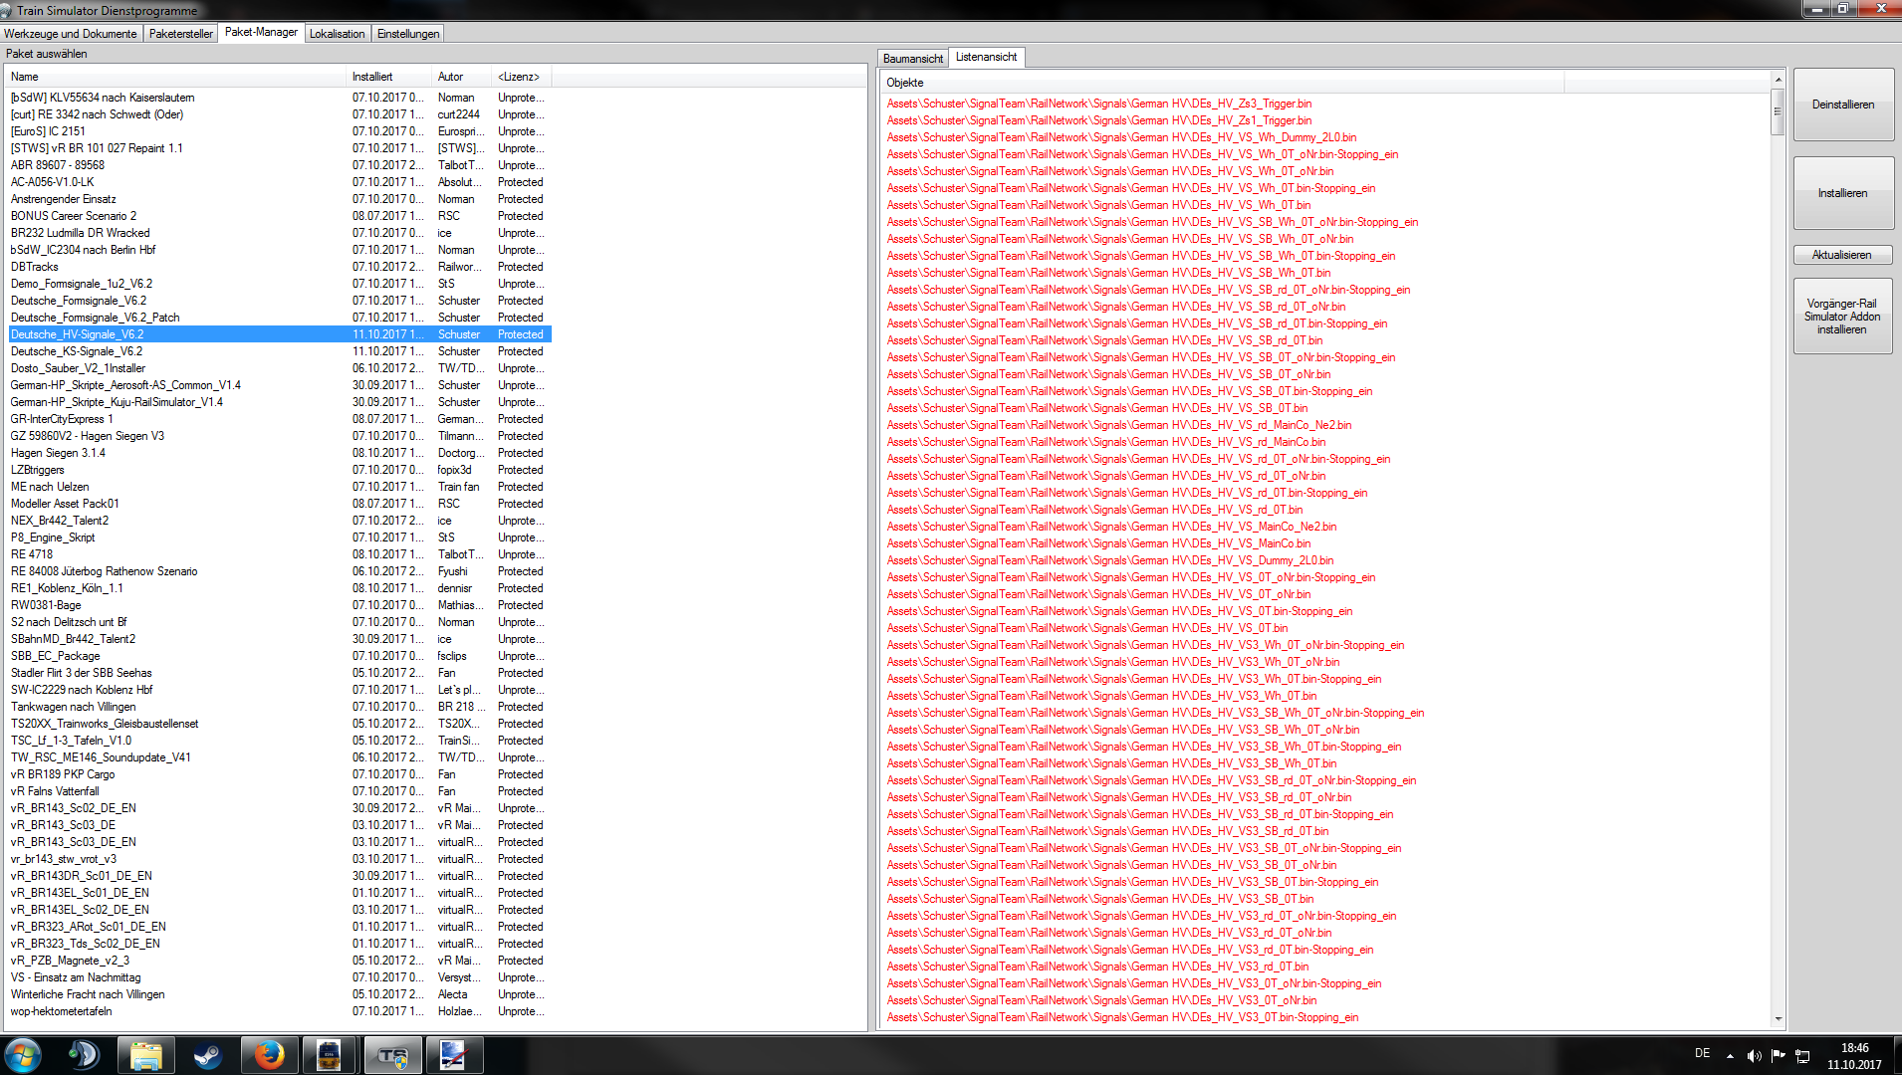The height and width of the screenshot is (1075, 1902).
Task: Show hidden system tray icons
Action: 1730,1056
